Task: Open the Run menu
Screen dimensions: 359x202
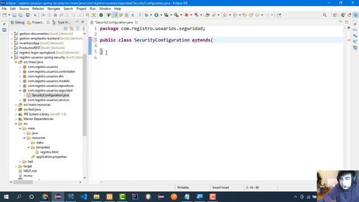Action: click(93, 9)
